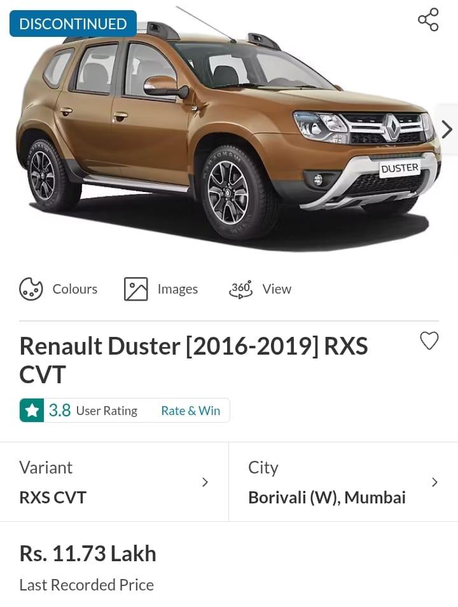Select the Images label

click(x=177, y=289)
